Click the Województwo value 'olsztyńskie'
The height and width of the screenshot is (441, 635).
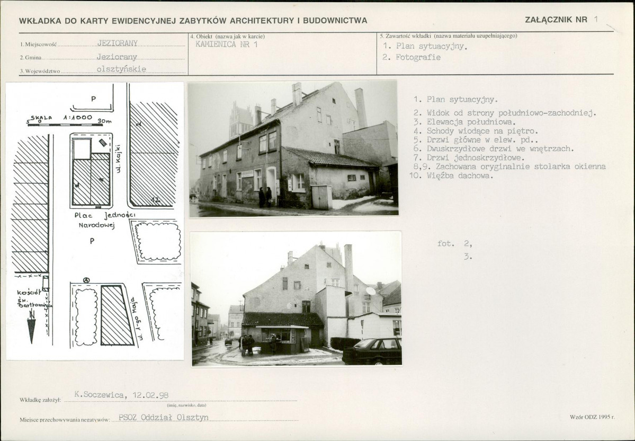[121, 69]
